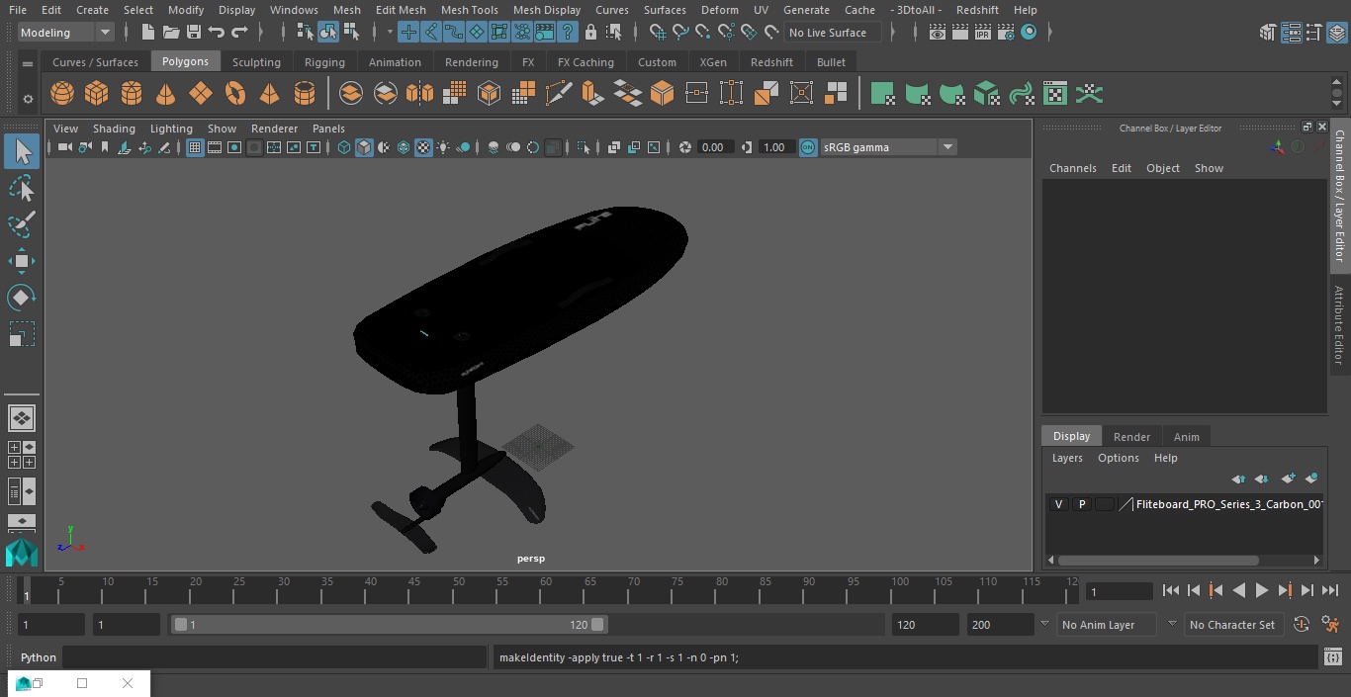Screen dimensions: 1351x697
Task: Create a polygon pipe from the shelf
Action: [305, 94]
